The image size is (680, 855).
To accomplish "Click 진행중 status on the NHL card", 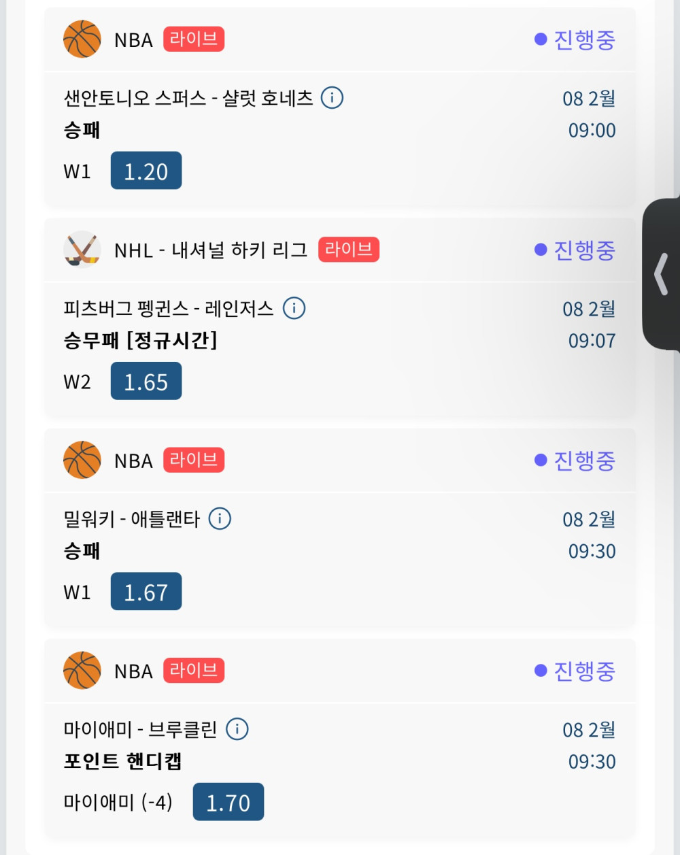I will [x=575, y=250].
